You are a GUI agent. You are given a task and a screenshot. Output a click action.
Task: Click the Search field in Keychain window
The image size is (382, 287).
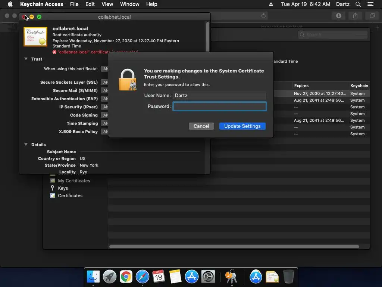(333, 35)
